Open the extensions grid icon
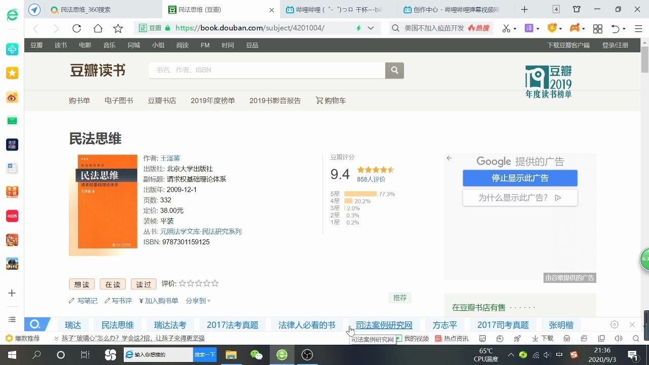This screenshot has height=365, width=649. [598, 28]
